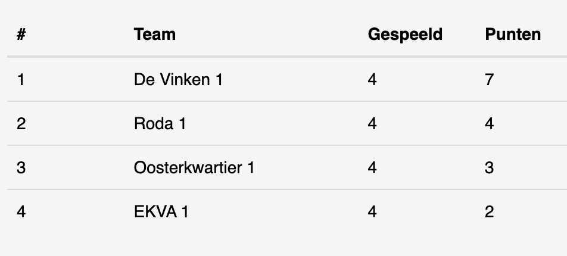
Task: Click rank number 2 in Roda row
Action: tap(21, 124)
